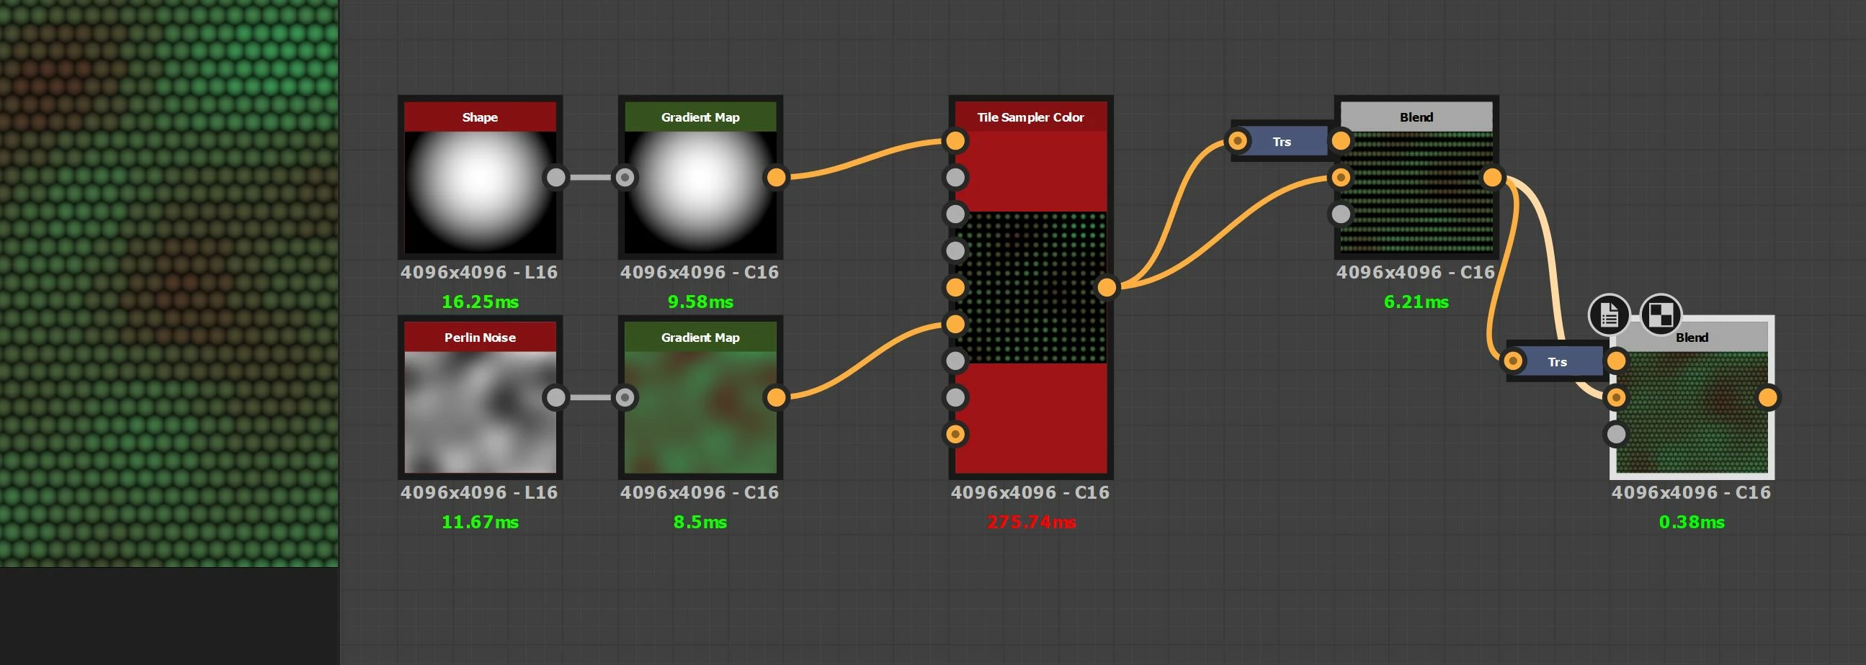Click the output connector of the 6.21ms Blend node
This screenshot has width=1866, height=665.
(x=1491, y=177)
